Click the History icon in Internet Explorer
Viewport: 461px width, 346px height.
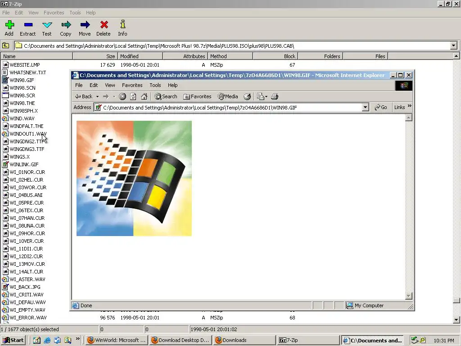247,96
